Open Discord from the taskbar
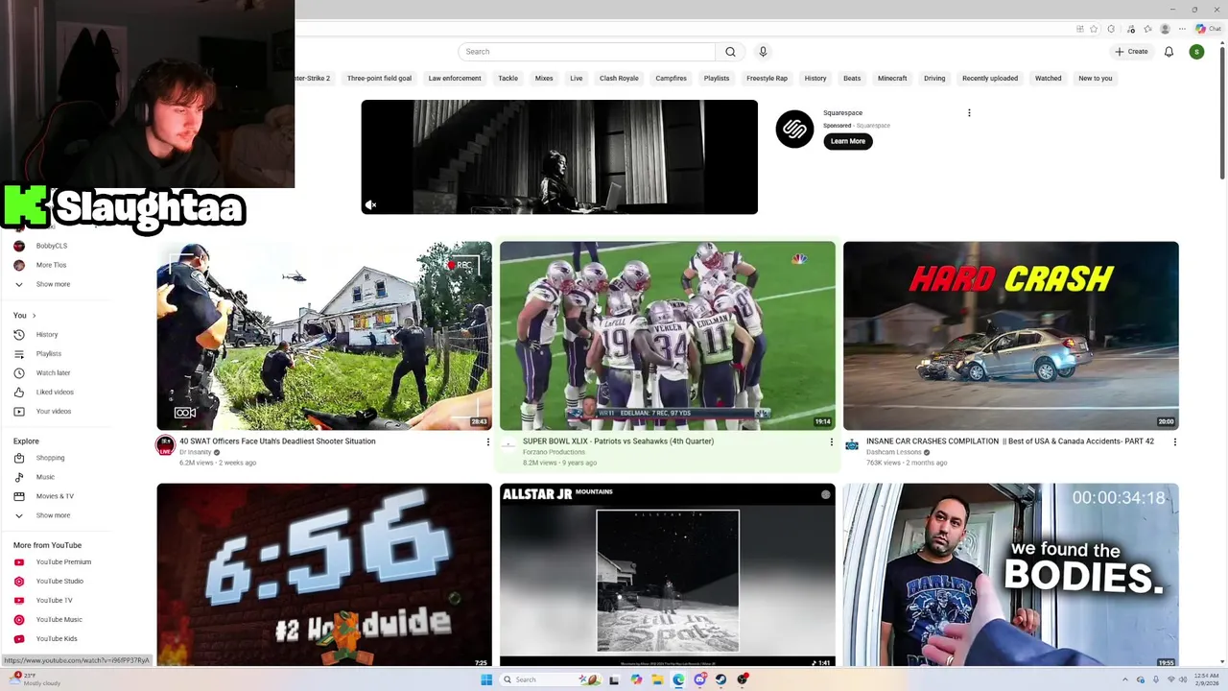 [x=699, y=679]
